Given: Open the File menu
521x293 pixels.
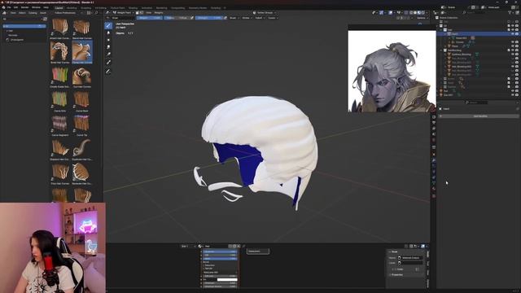Looking at the screenshot, I should tap(9, 7).
